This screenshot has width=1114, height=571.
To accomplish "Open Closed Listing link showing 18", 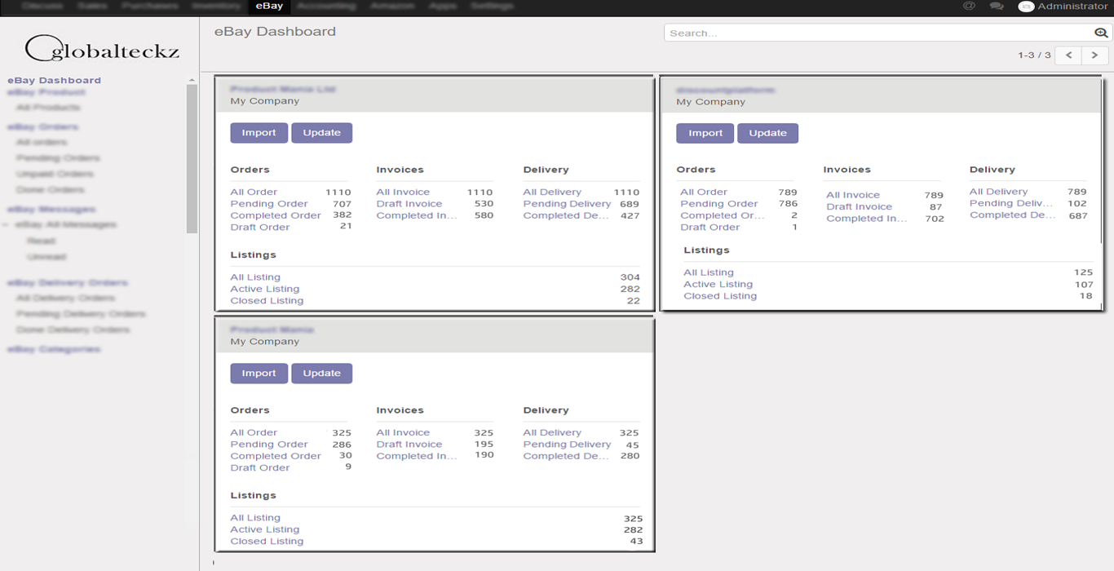I will click(x=720, y=296).
